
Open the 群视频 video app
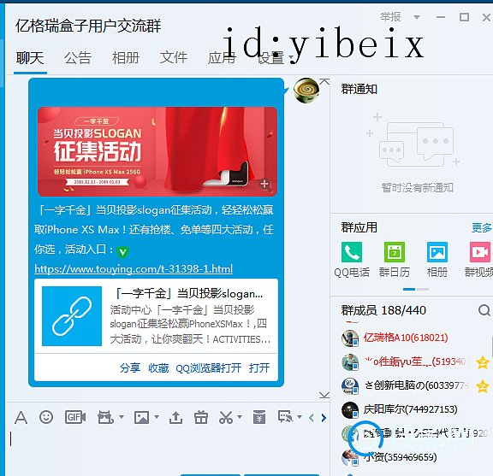(479, 259)
